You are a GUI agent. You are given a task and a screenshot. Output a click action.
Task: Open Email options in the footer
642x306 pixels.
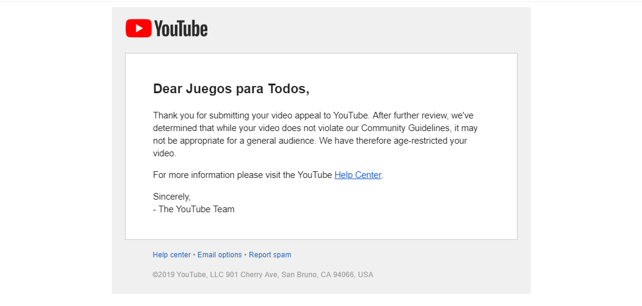(x=219, y=255)
